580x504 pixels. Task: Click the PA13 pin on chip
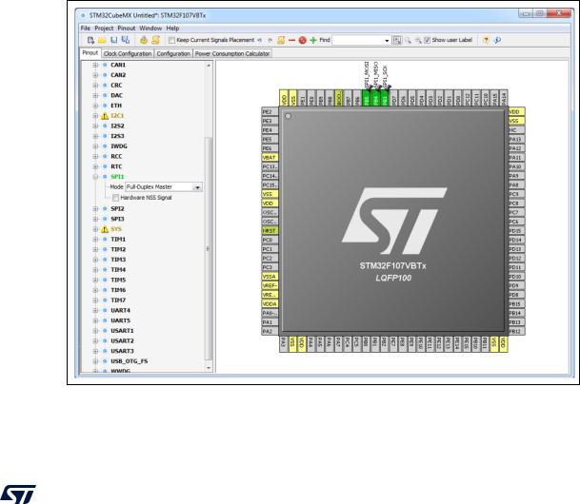pyautogui.click(x=516, y=139)
